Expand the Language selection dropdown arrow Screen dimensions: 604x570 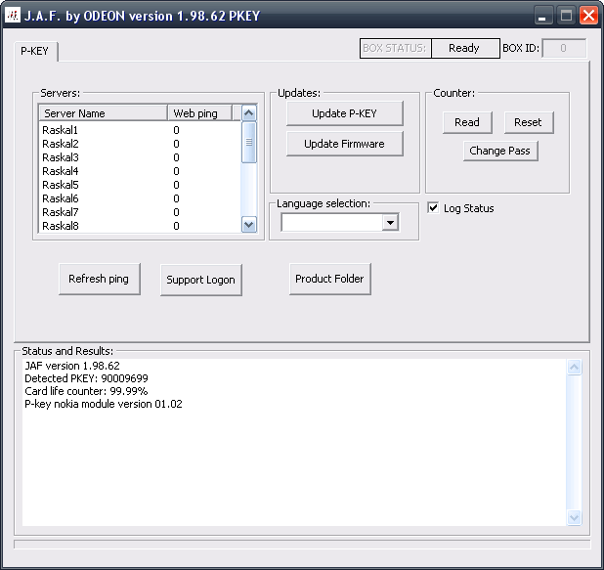coord(390,222)
